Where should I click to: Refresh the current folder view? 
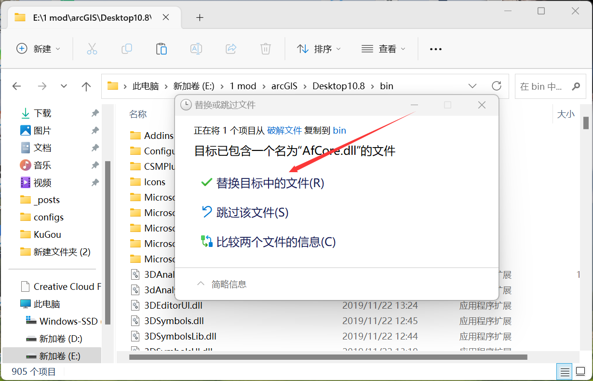[x=497, y=86]
